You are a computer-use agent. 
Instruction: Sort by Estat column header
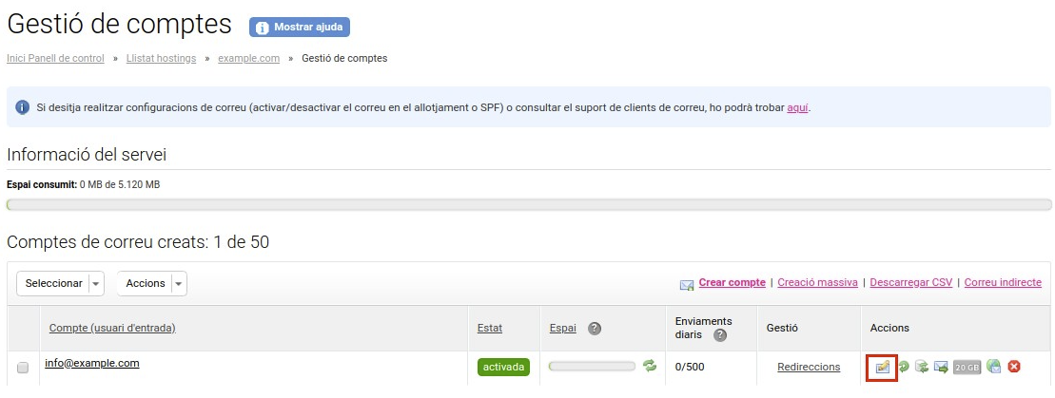coord(490,328)
